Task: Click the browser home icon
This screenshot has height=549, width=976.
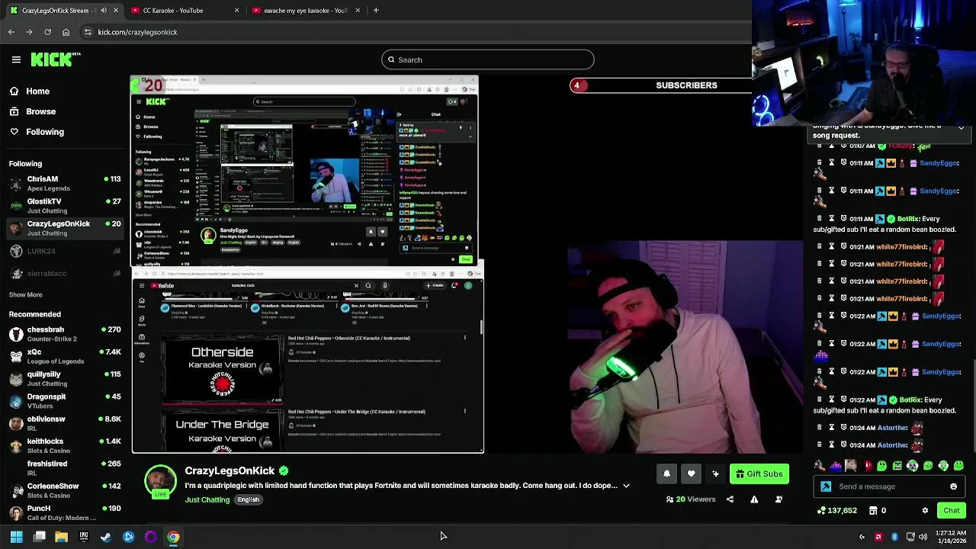Action: pos(66,32)
